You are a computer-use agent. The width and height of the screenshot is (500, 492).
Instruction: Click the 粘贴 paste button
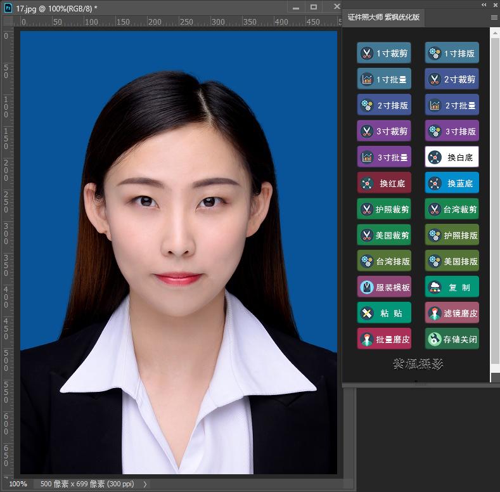coord(384,313)
